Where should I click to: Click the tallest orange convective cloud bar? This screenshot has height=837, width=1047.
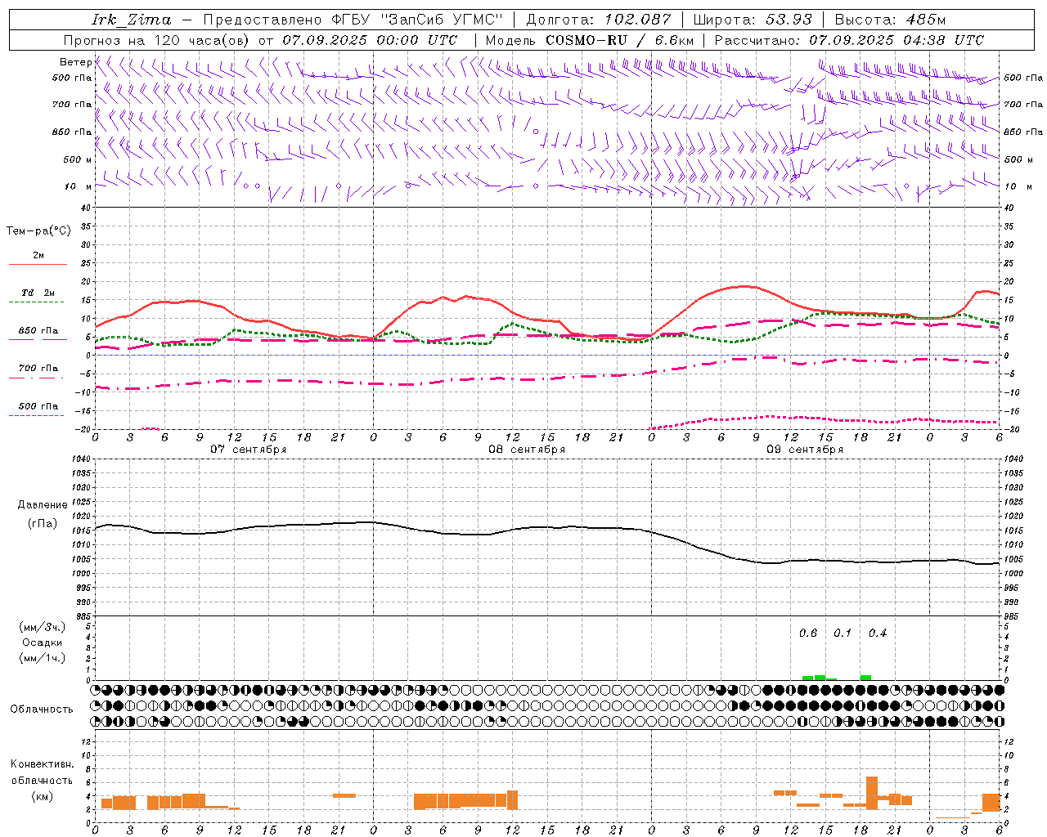[872, 793]
